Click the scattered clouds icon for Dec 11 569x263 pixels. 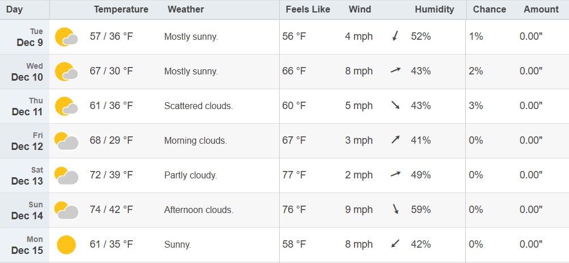[x=66, y=106]
